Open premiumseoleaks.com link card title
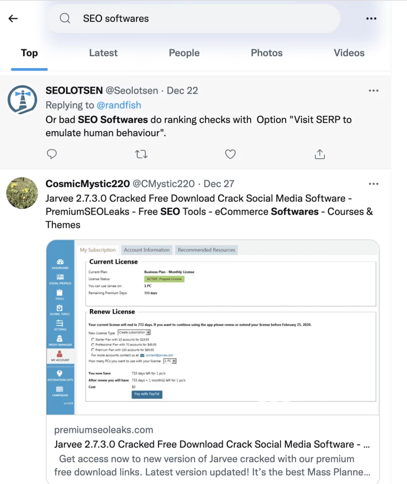This screenshot has height=484, width=407. (212, 444)
